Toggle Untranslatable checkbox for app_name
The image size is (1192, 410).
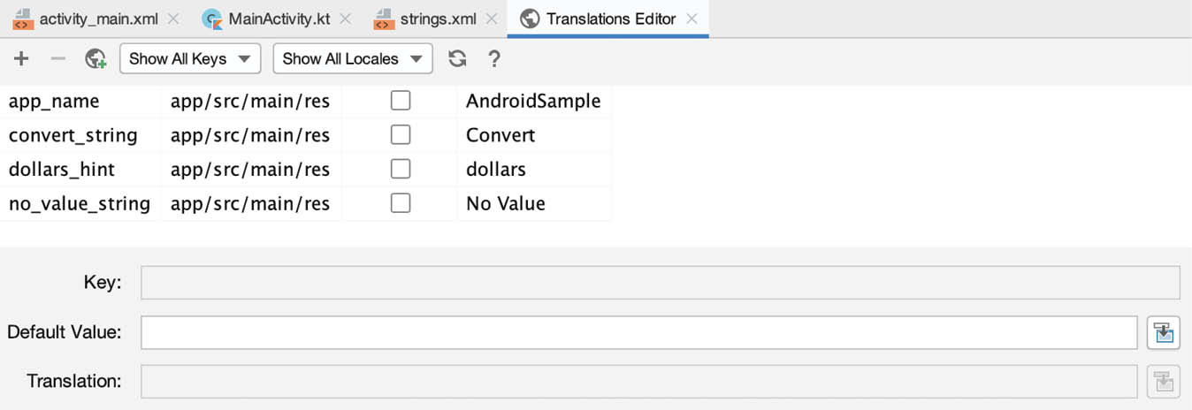tap(401, 102)
